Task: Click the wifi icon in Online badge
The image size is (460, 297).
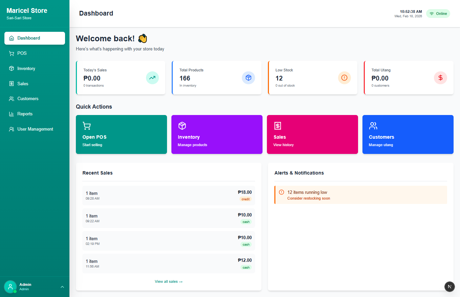Action: click(432, 14)
